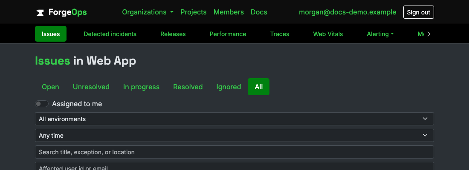The height and width of the screenshot is (170, 469).
Task: Click the search title, exception, or location field
Action: click(x=234, y=152)
